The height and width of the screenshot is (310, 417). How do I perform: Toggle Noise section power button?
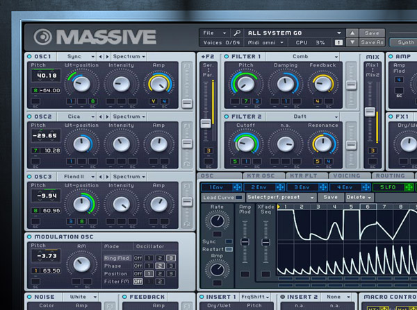tap(29, 297)
